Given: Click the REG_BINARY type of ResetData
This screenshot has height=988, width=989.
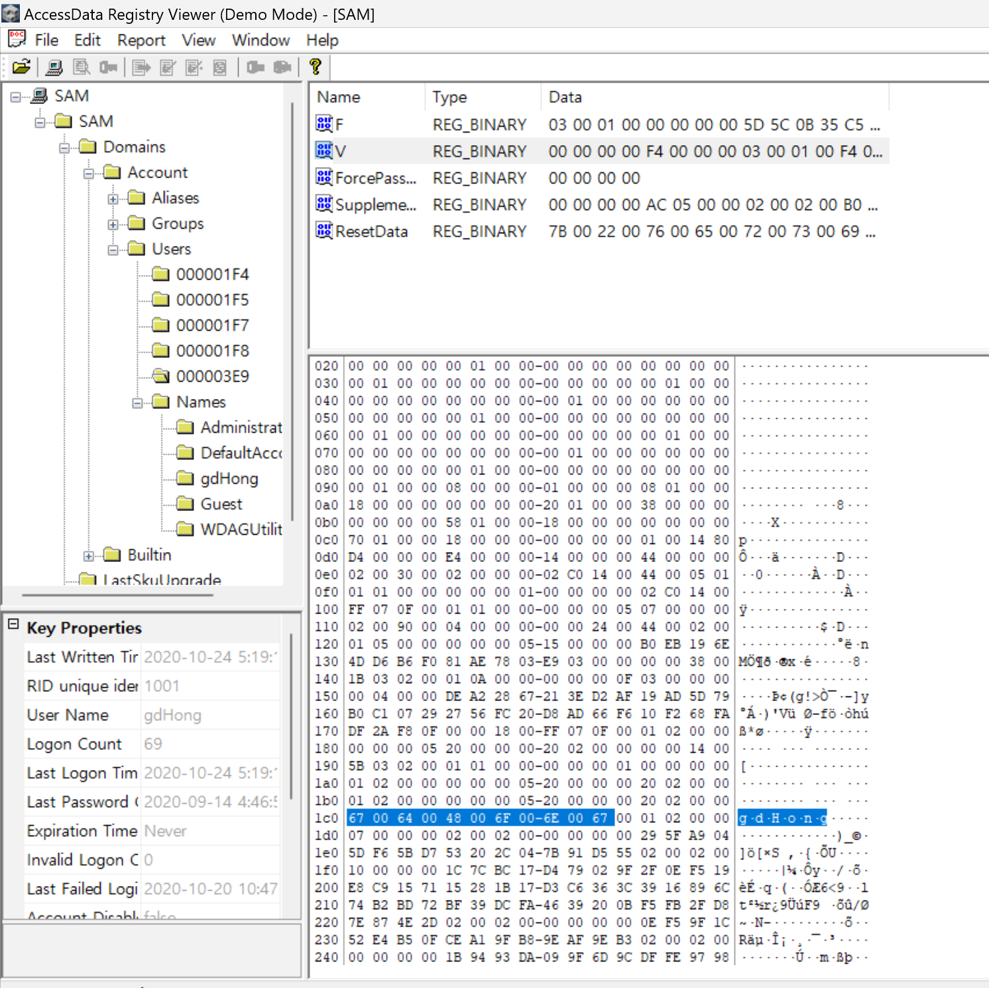Looking at the screenshot, I should (479, 231).
